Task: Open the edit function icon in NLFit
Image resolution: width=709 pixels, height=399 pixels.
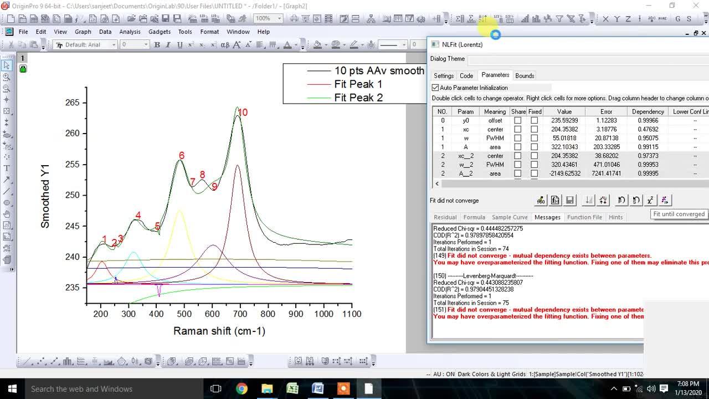Action: [541, 200]
